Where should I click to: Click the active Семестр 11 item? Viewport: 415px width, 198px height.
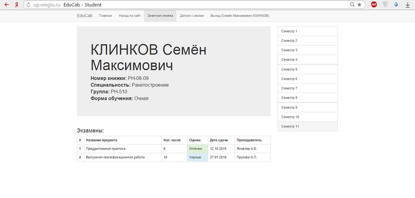pyautogui.click(x=308, y=127)
